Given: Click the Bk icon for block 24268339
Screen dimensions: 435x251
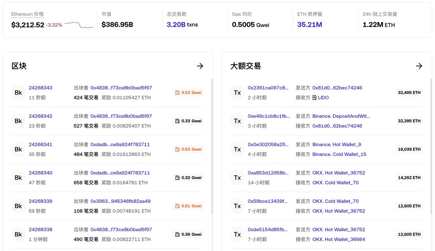Looking at the screenshot, I should pos(18,206).
